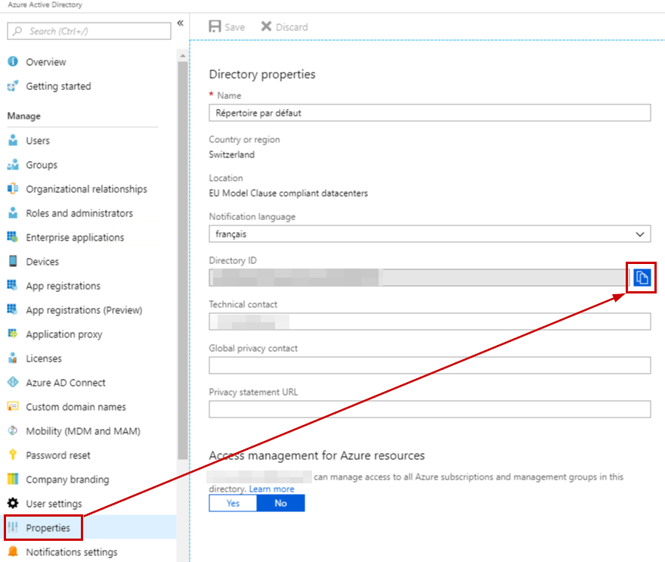Viewport: 665px width, 562px height.
Task: Go to Groups section
Action: click(42, 165)
